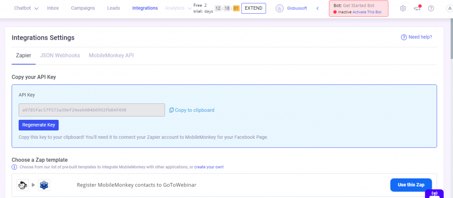Click the Globussoft page avatar icon
The image size is (453, 198).
pyautogui.click(x=280, y=8)
